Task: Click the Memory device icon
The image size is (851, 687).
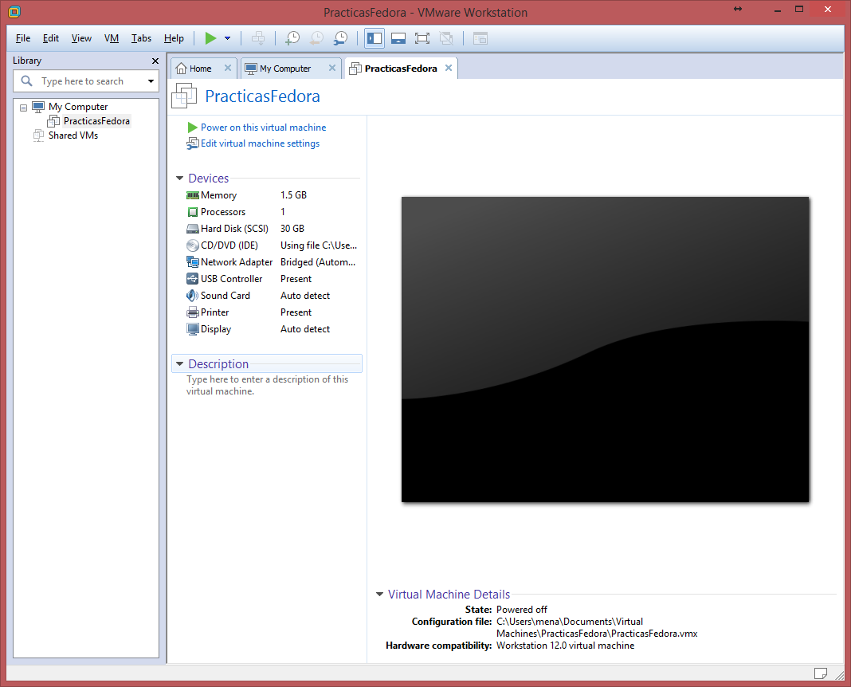Action: 193,195
